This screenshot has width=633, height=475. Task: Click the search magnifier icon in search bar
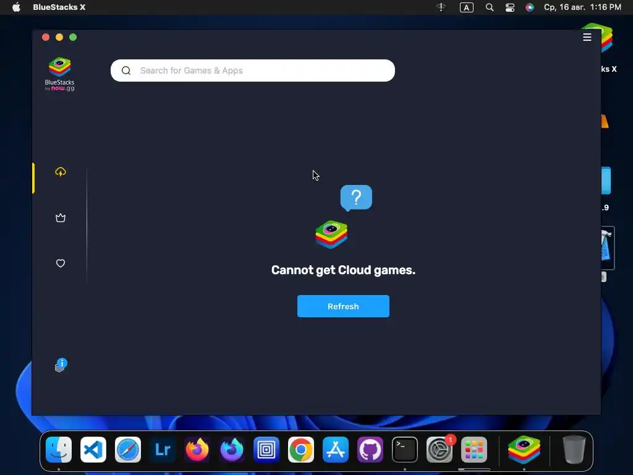click(x=126, y=71)
